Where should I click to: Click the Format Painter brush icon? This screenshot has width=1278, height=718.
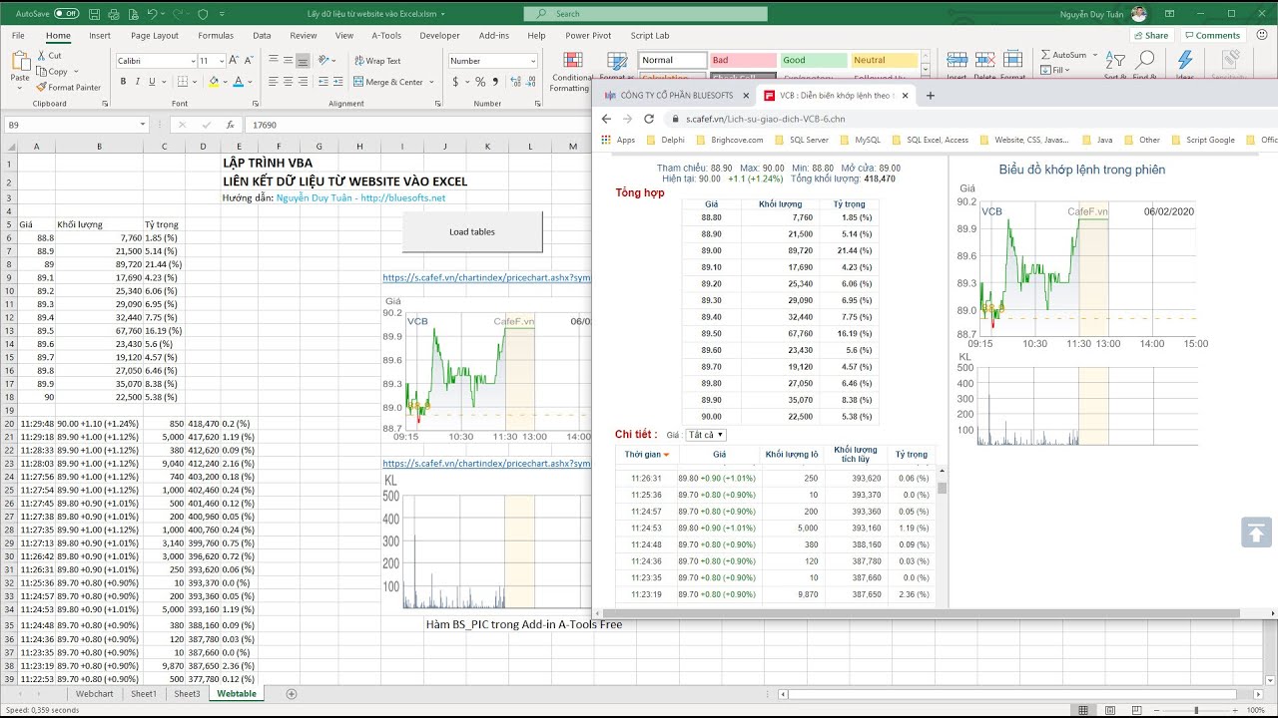(x=42, y=87)
